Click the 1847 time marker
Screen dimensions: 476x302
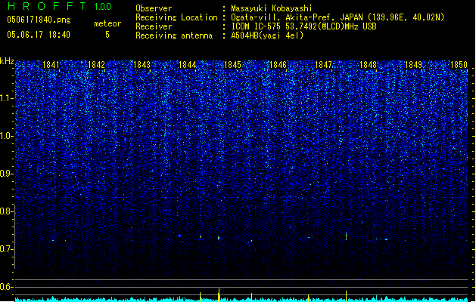pos(324,65)
